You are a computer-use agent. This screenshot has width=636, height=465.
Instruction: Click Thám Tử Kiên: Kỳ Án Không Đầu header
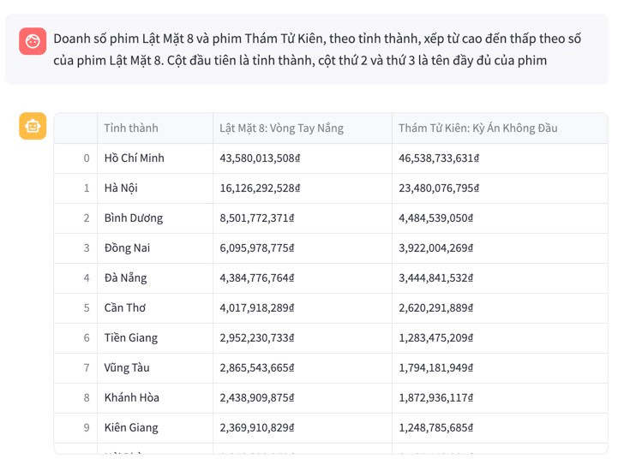[477, 128]
